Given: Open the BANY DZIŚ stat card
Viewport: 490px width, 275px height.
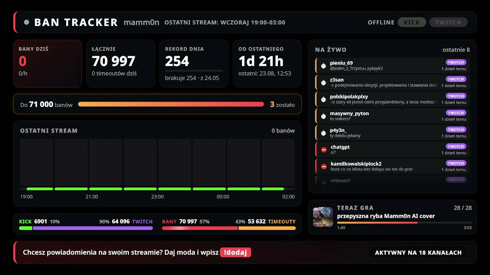Looking at the screenshot, I should [x=47, y=63].
